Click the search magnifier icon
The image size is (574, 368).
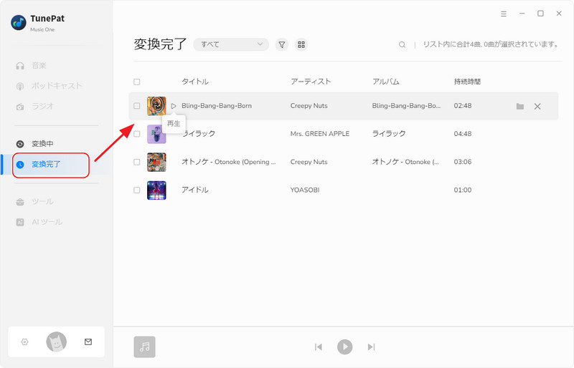click(x=402, y=44)
